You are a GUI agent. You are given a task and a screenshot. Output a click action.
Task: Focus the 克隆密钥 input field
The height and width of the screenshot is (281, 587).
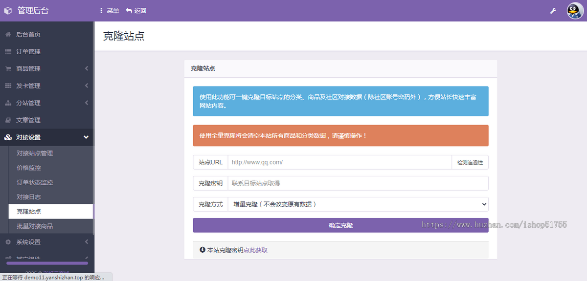[x=358, y=183]
